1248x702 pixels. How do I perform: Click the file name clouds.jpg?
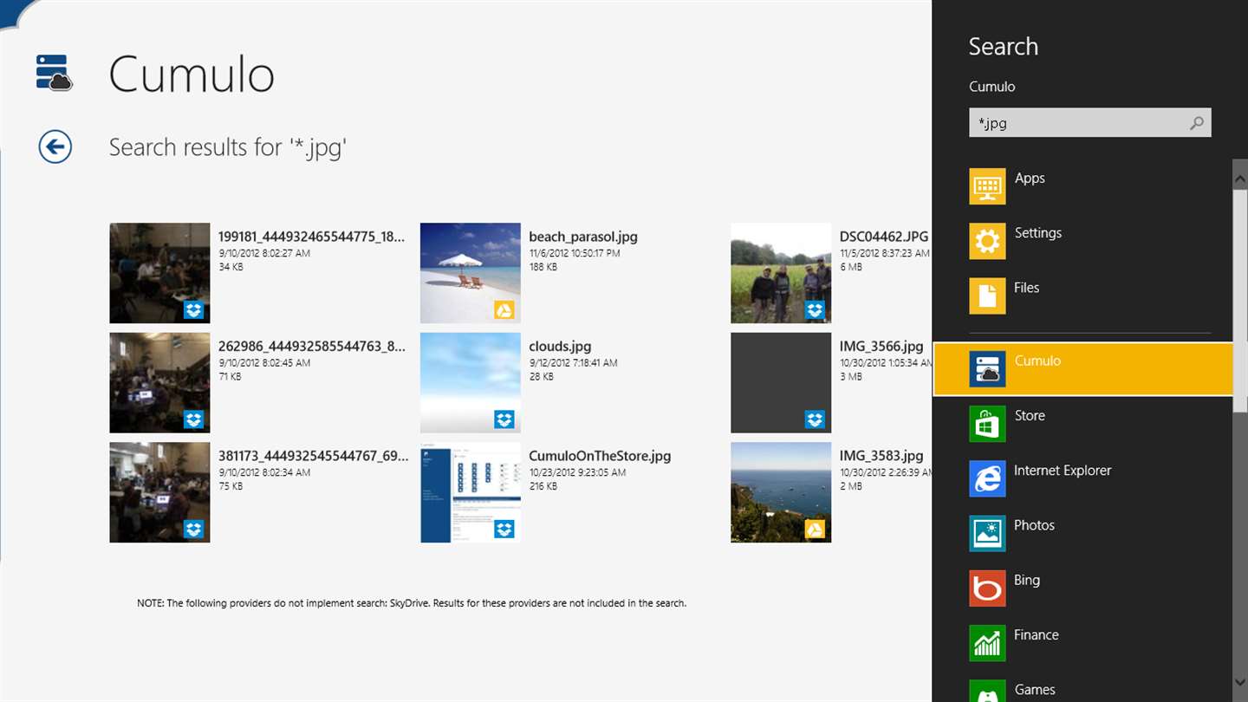[x=560, y=346]
